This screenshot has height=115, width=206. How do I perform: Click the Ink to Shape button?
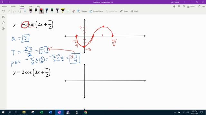point(96,11)
